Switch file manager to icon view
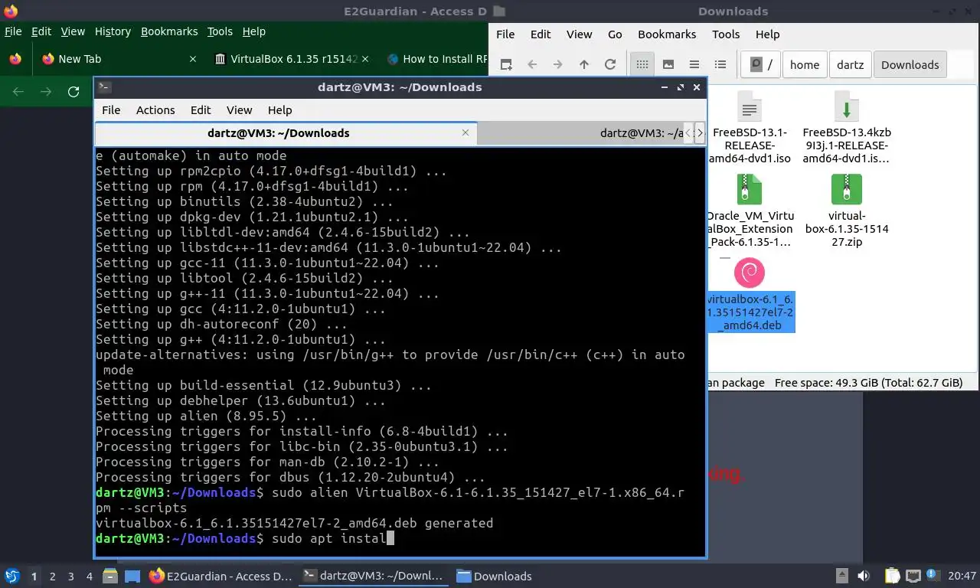 [642, 65]
